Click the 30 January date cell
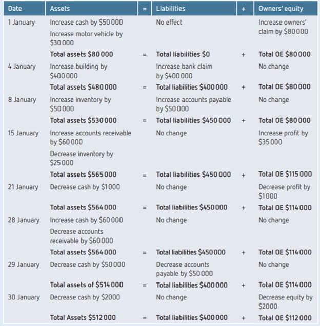The image size is (320, 326). pos(24,297)
